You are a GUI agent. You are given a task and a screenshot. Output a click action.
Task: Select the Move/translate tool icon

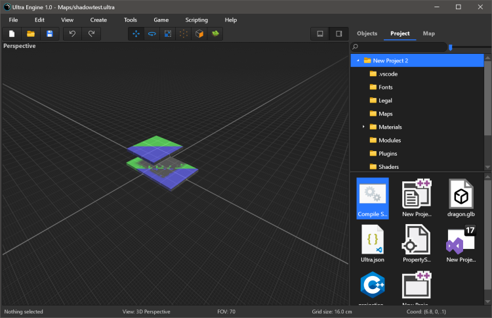coord(136,34)
